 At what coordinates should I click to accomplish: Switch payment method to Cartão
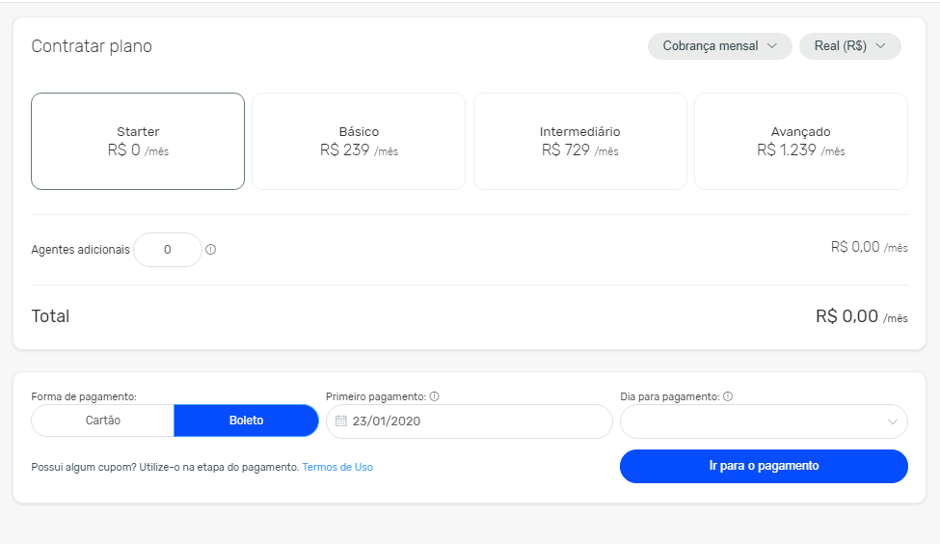(102, 421)
